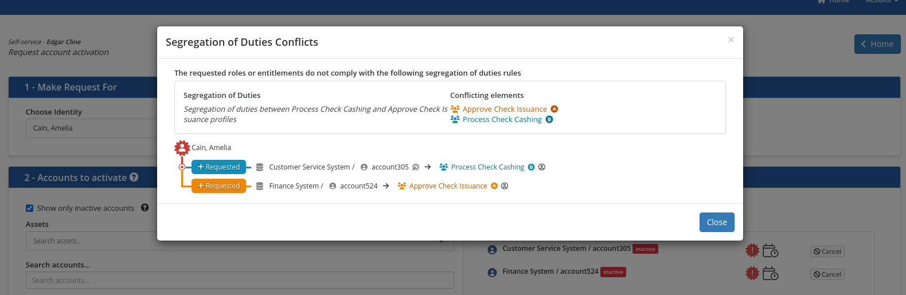Image resolution: width=906 pixels, height=295 pixels.
Task: Click orange people icon in Conflicting elements
Action: 455,109
